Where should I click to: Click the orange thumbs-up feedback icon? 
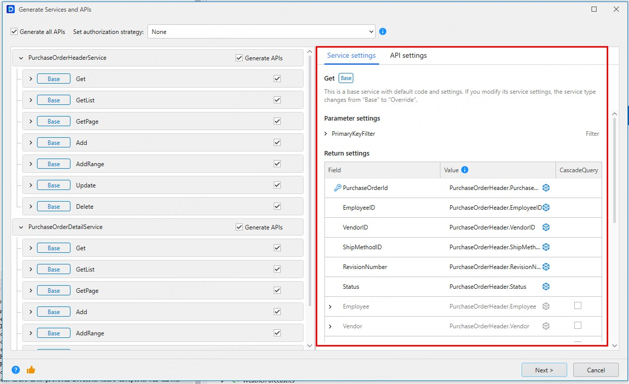click(x=31, y=370)
